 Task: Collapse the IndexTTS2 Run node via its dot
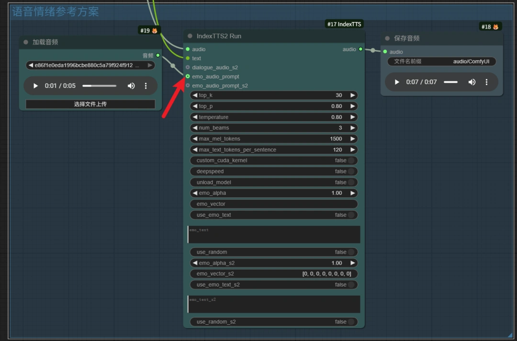click(190, 36)
